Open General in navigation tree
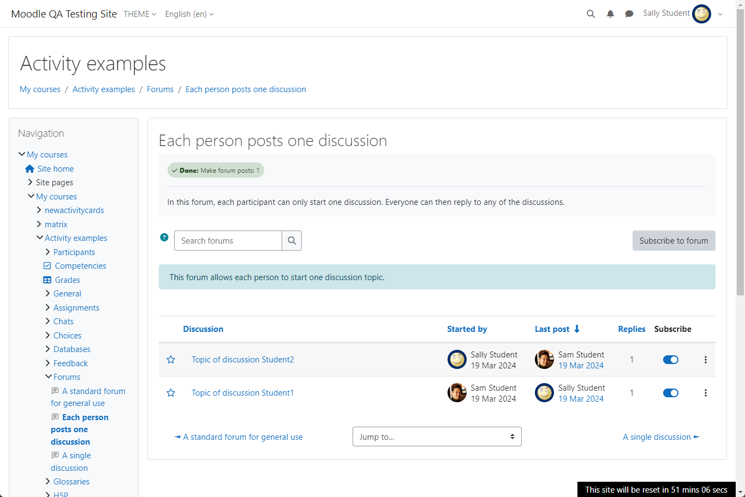745x497 pixels. click(x=67, y=294)
